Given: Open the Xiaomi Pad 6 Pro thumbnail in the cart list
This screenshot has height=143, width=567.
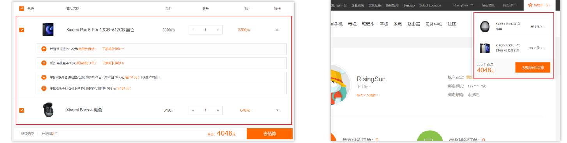Looking at the screenshot, I should [x=48, y=30].
